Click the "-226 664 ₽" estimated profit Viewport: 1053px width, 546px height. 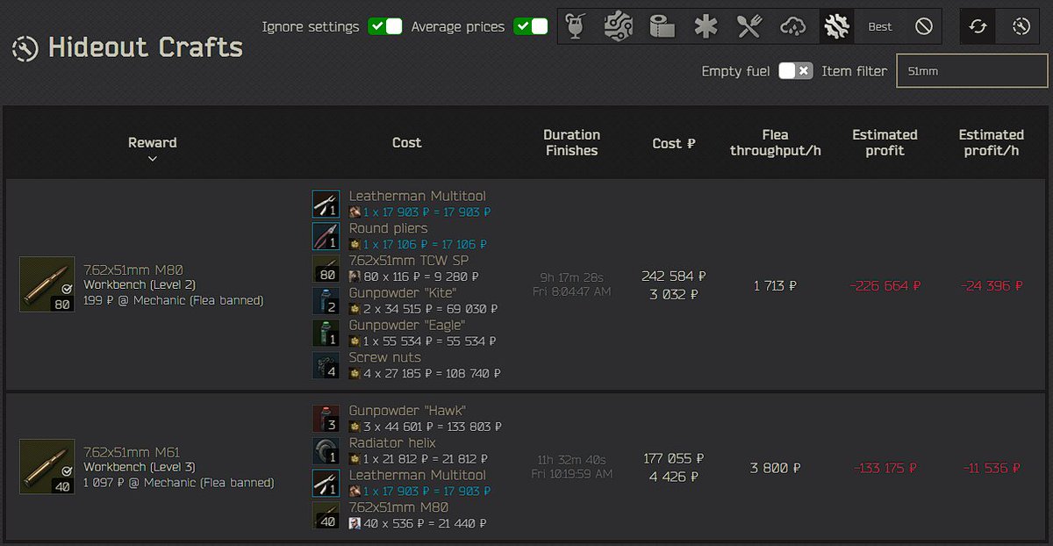point(885,285)
